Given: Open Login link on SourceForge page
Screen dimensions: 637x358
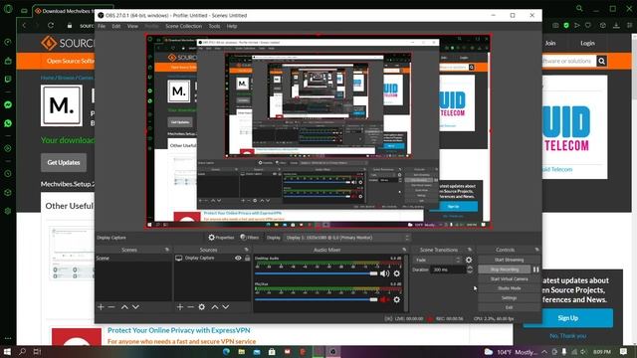Looking at the screenshot, I should point(587,43).
